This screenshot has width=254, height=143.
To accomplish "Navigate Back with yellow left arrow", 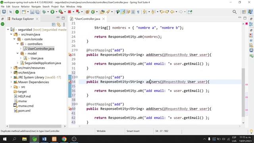I will (172, 12).
